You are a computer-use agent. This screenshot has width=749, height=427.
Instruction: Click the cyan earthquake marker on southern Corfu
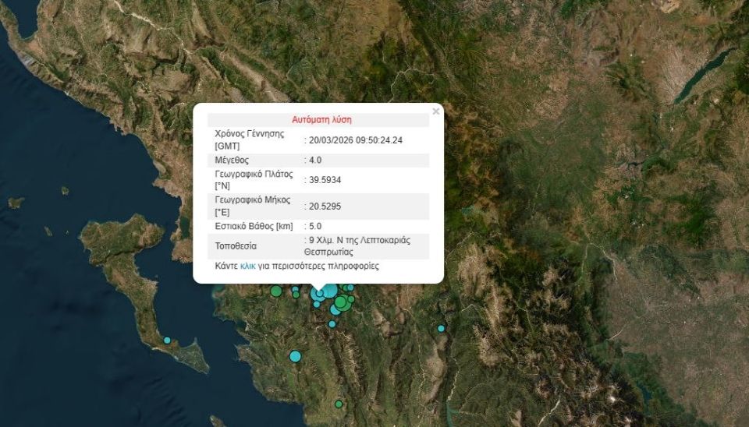(167, 341)
